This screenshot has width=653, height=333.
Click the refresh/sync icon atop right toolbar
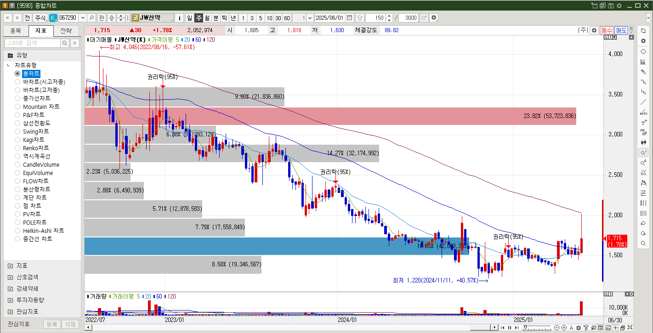point(643,30)
